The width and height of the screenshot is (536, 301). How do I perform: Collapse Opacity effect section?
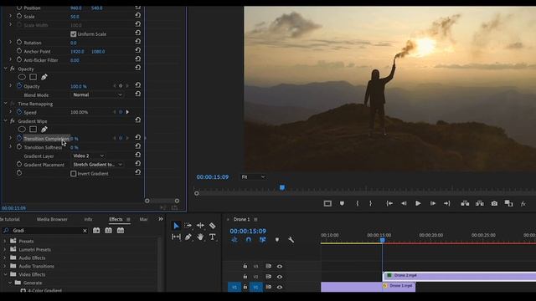click(5, 69)
